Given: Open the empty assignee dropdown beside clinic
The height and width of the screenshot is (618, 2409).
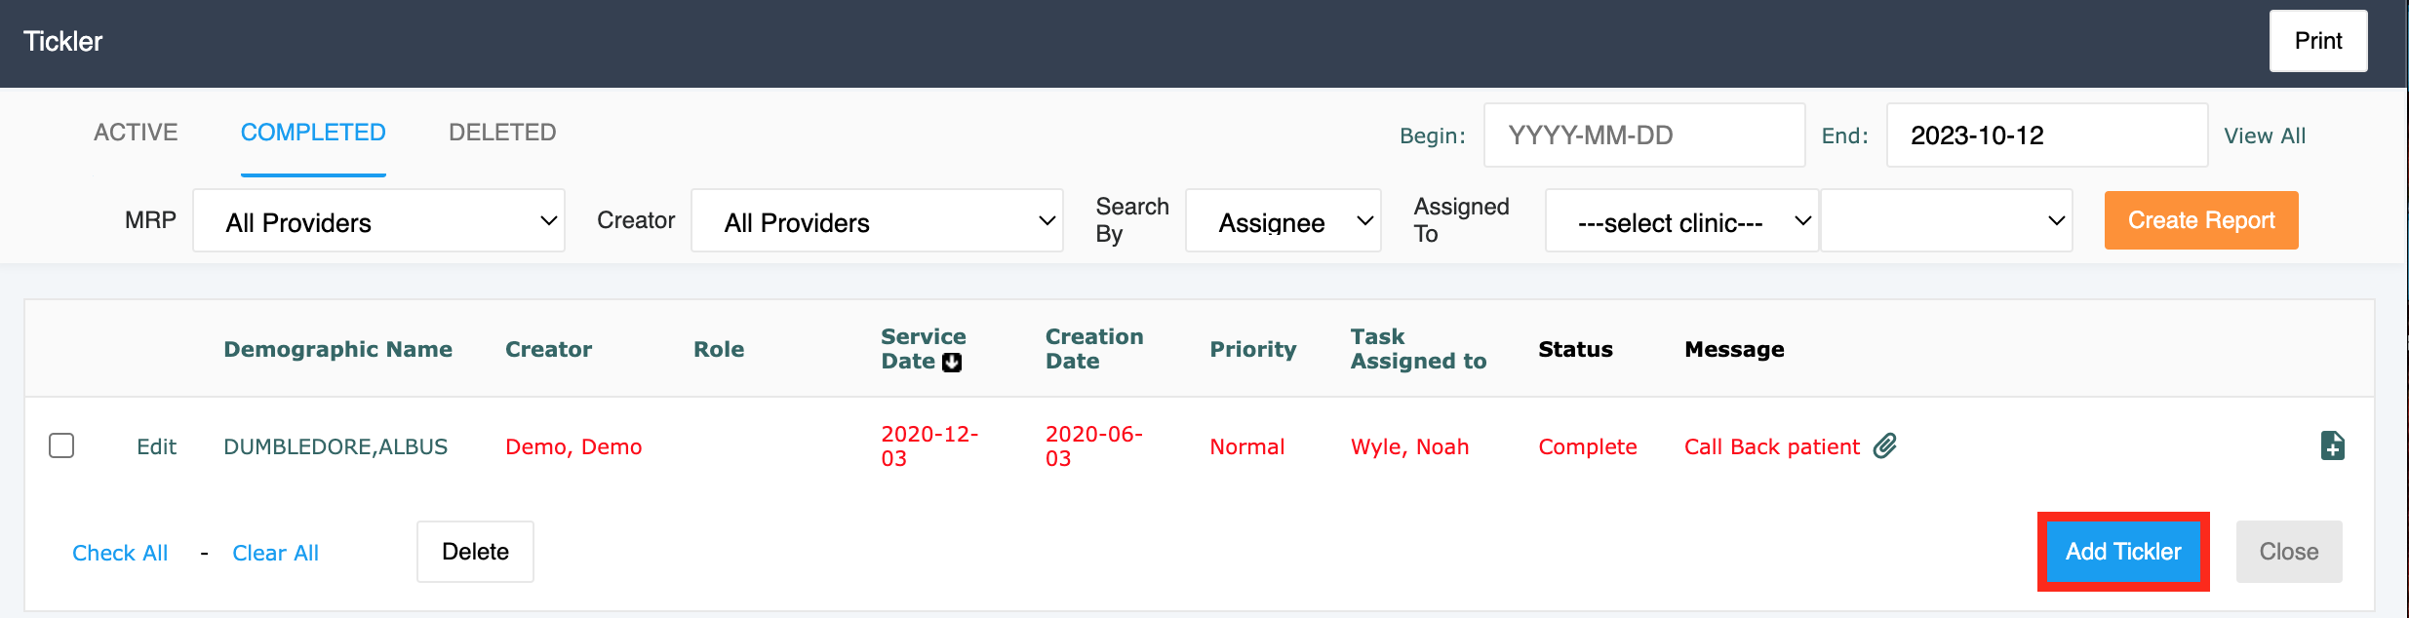Looking at the screenshot, I should pos(1946,221).
